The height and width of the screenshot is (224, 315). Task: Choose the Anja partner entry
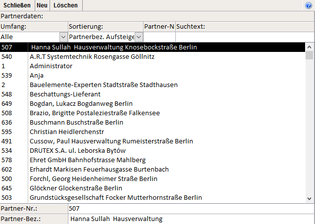click(37, 76)
